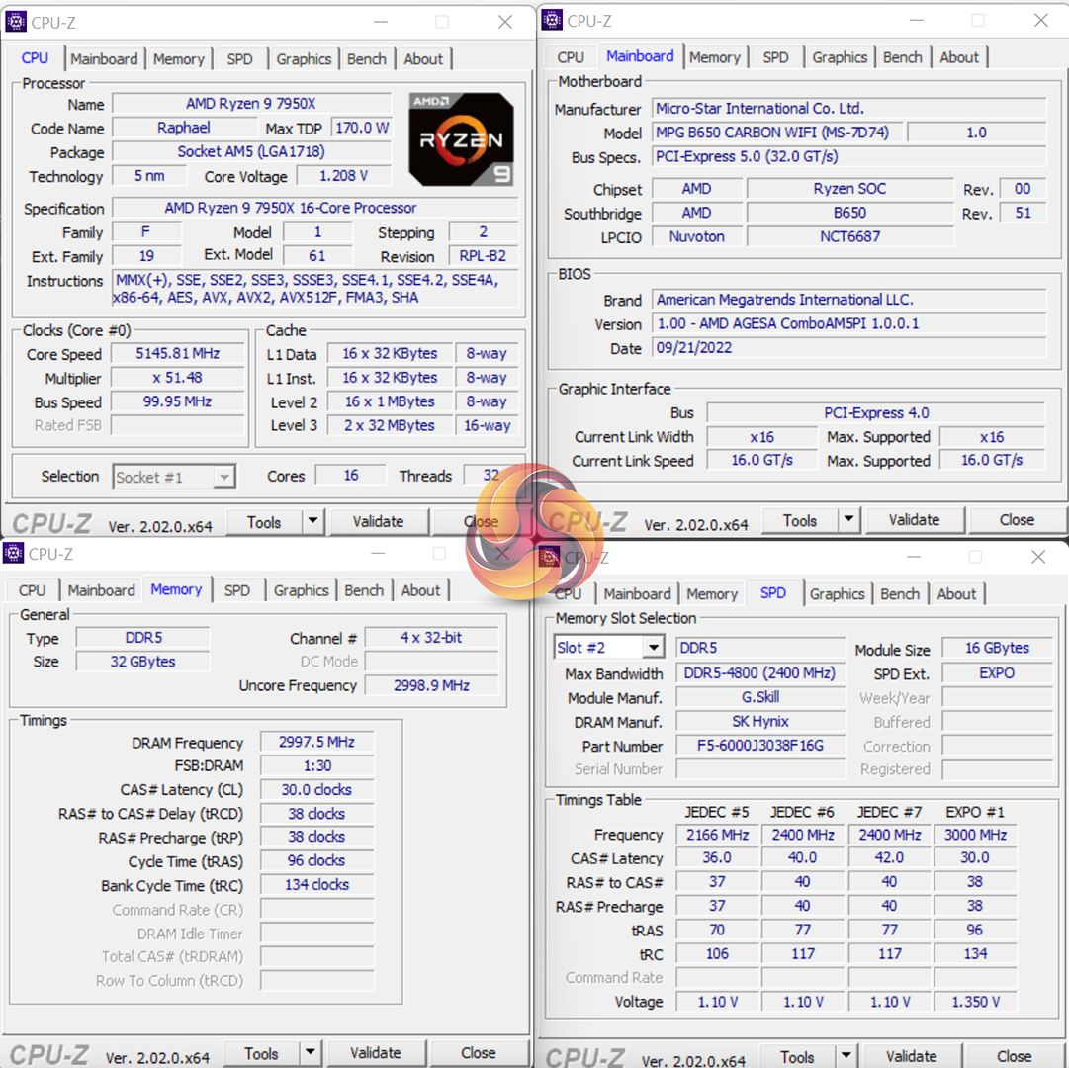Open Mainboard tab in SPD window
This screenshot has width=1069, height=1068.
pos(637,593)
